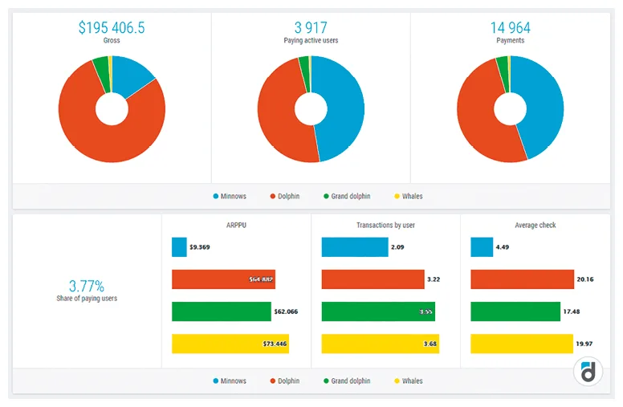
Task: Click the blue Minnows ARPPU bar $9.369
Action: pyautogui.click(x=179, y=247)
